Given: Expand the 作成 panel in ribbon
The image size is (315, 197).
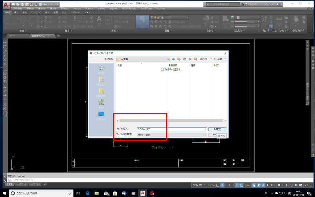Looking at the screenshot, I should pyautogui.click(x=23, y=31).
